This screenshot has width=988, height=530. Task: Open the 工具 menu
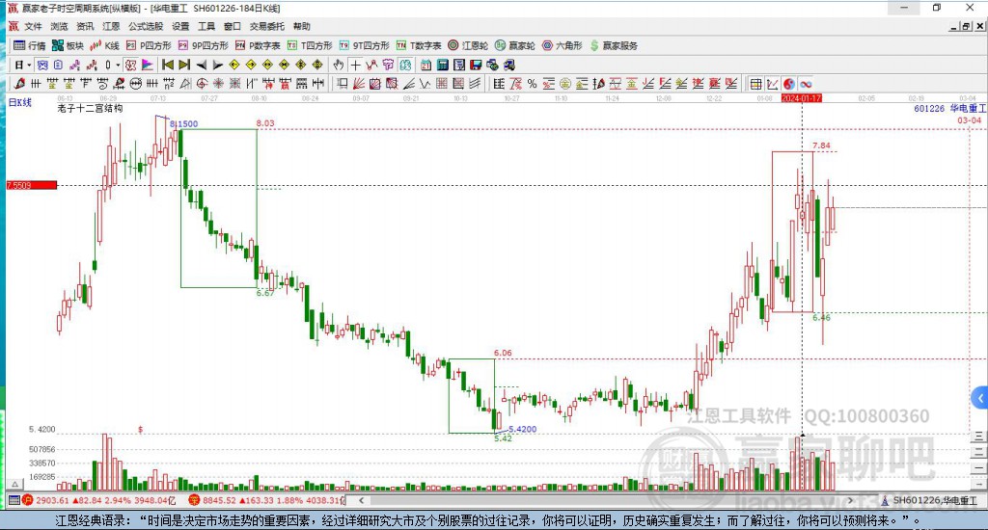(x=206, y=26)
